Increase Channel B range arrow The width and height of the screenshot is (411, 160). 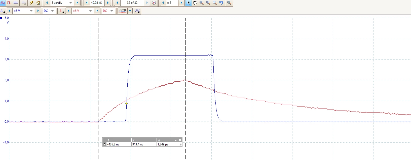point(97,11)
